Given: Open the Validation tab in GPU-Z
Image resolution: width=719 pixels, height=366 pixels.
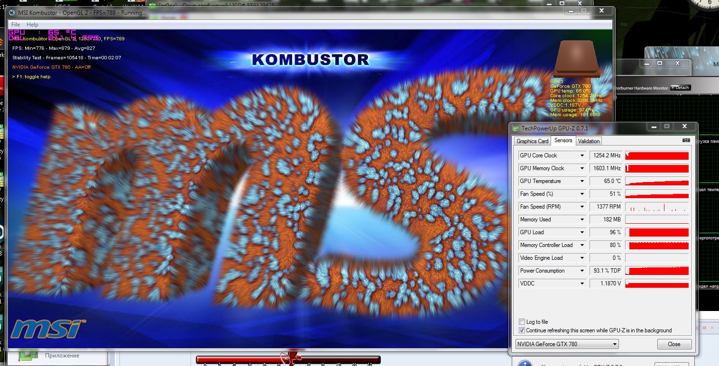Looking at the screenshot, I should [589, 141].
